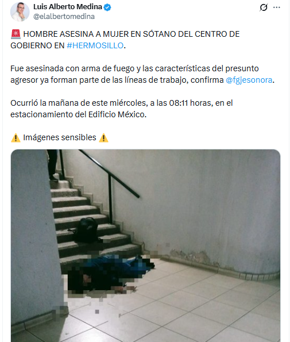
Task: Click the black backpack in the photo
Action: (87, 230)
